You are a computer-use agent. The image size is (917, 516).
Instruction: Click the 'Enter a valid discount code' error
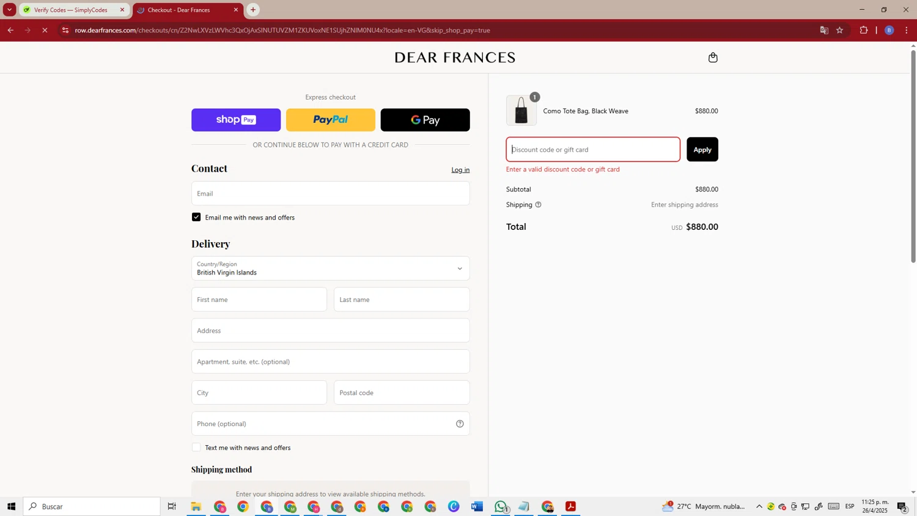[x=563, y=169]
